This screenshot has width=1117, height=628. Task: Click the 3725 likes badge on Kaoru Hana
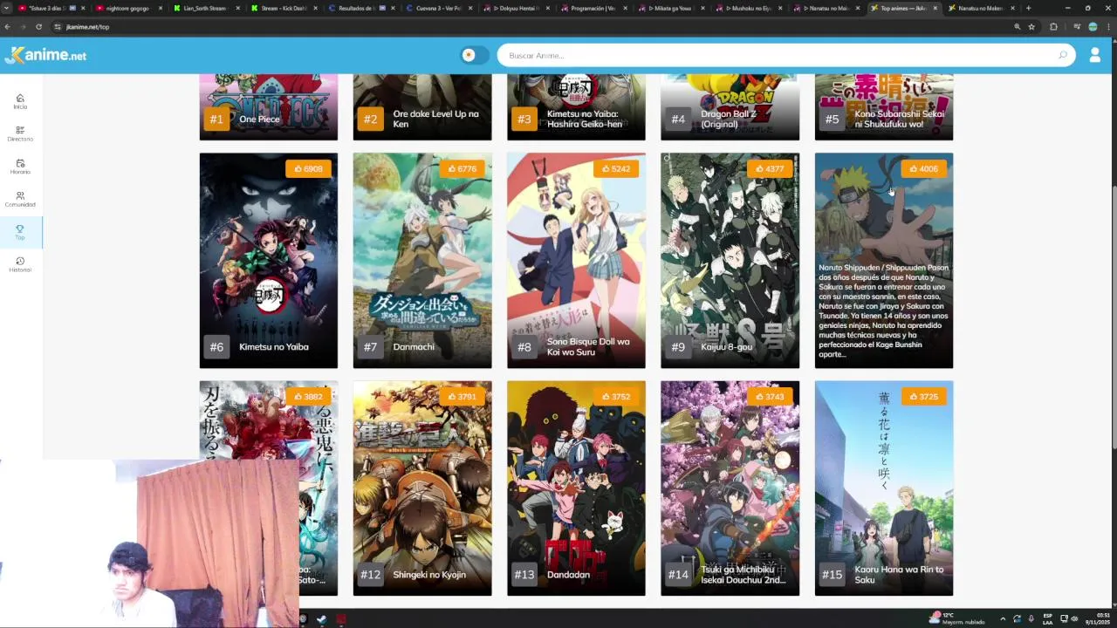(923, 396)
